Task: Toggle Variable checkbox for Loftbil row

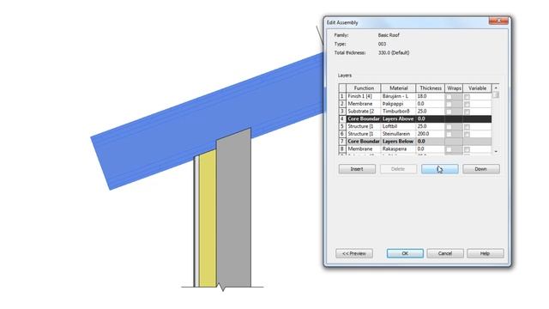Action: [467, 127]
